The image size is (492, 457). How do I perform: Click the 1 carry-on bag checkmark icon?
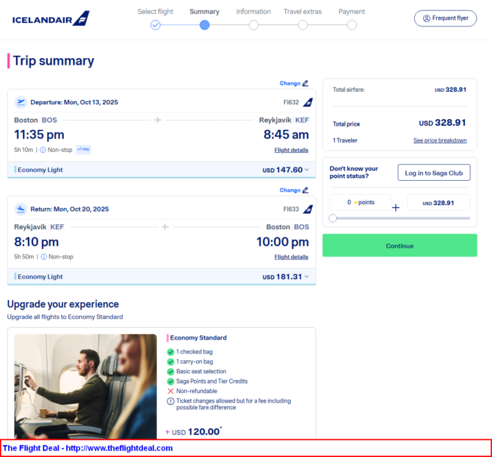click(x=170, y=361)
